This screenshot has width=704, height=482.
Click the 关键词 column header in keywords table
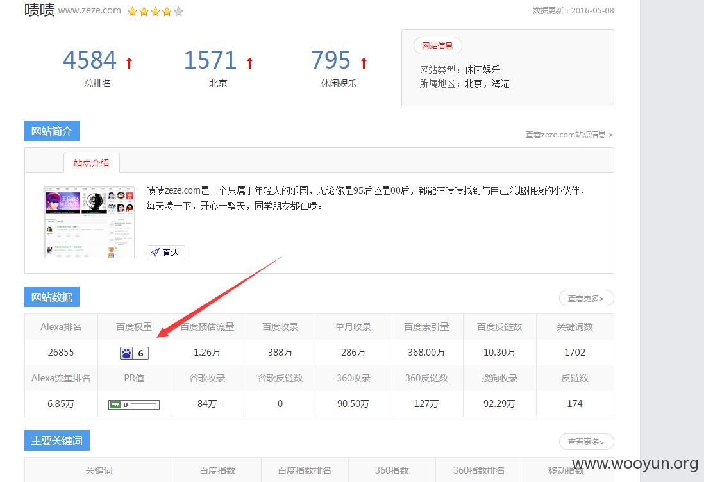click(99, 470)
